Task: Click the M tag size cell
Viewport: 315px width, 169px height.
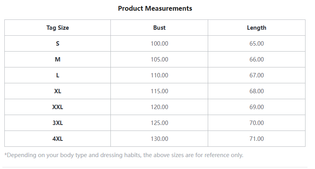Action: (58, 60)
